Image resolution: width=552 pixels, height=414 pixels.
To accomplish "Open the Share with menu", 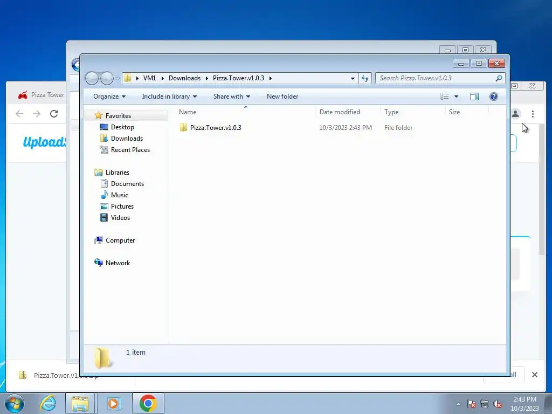I will 232,96.
